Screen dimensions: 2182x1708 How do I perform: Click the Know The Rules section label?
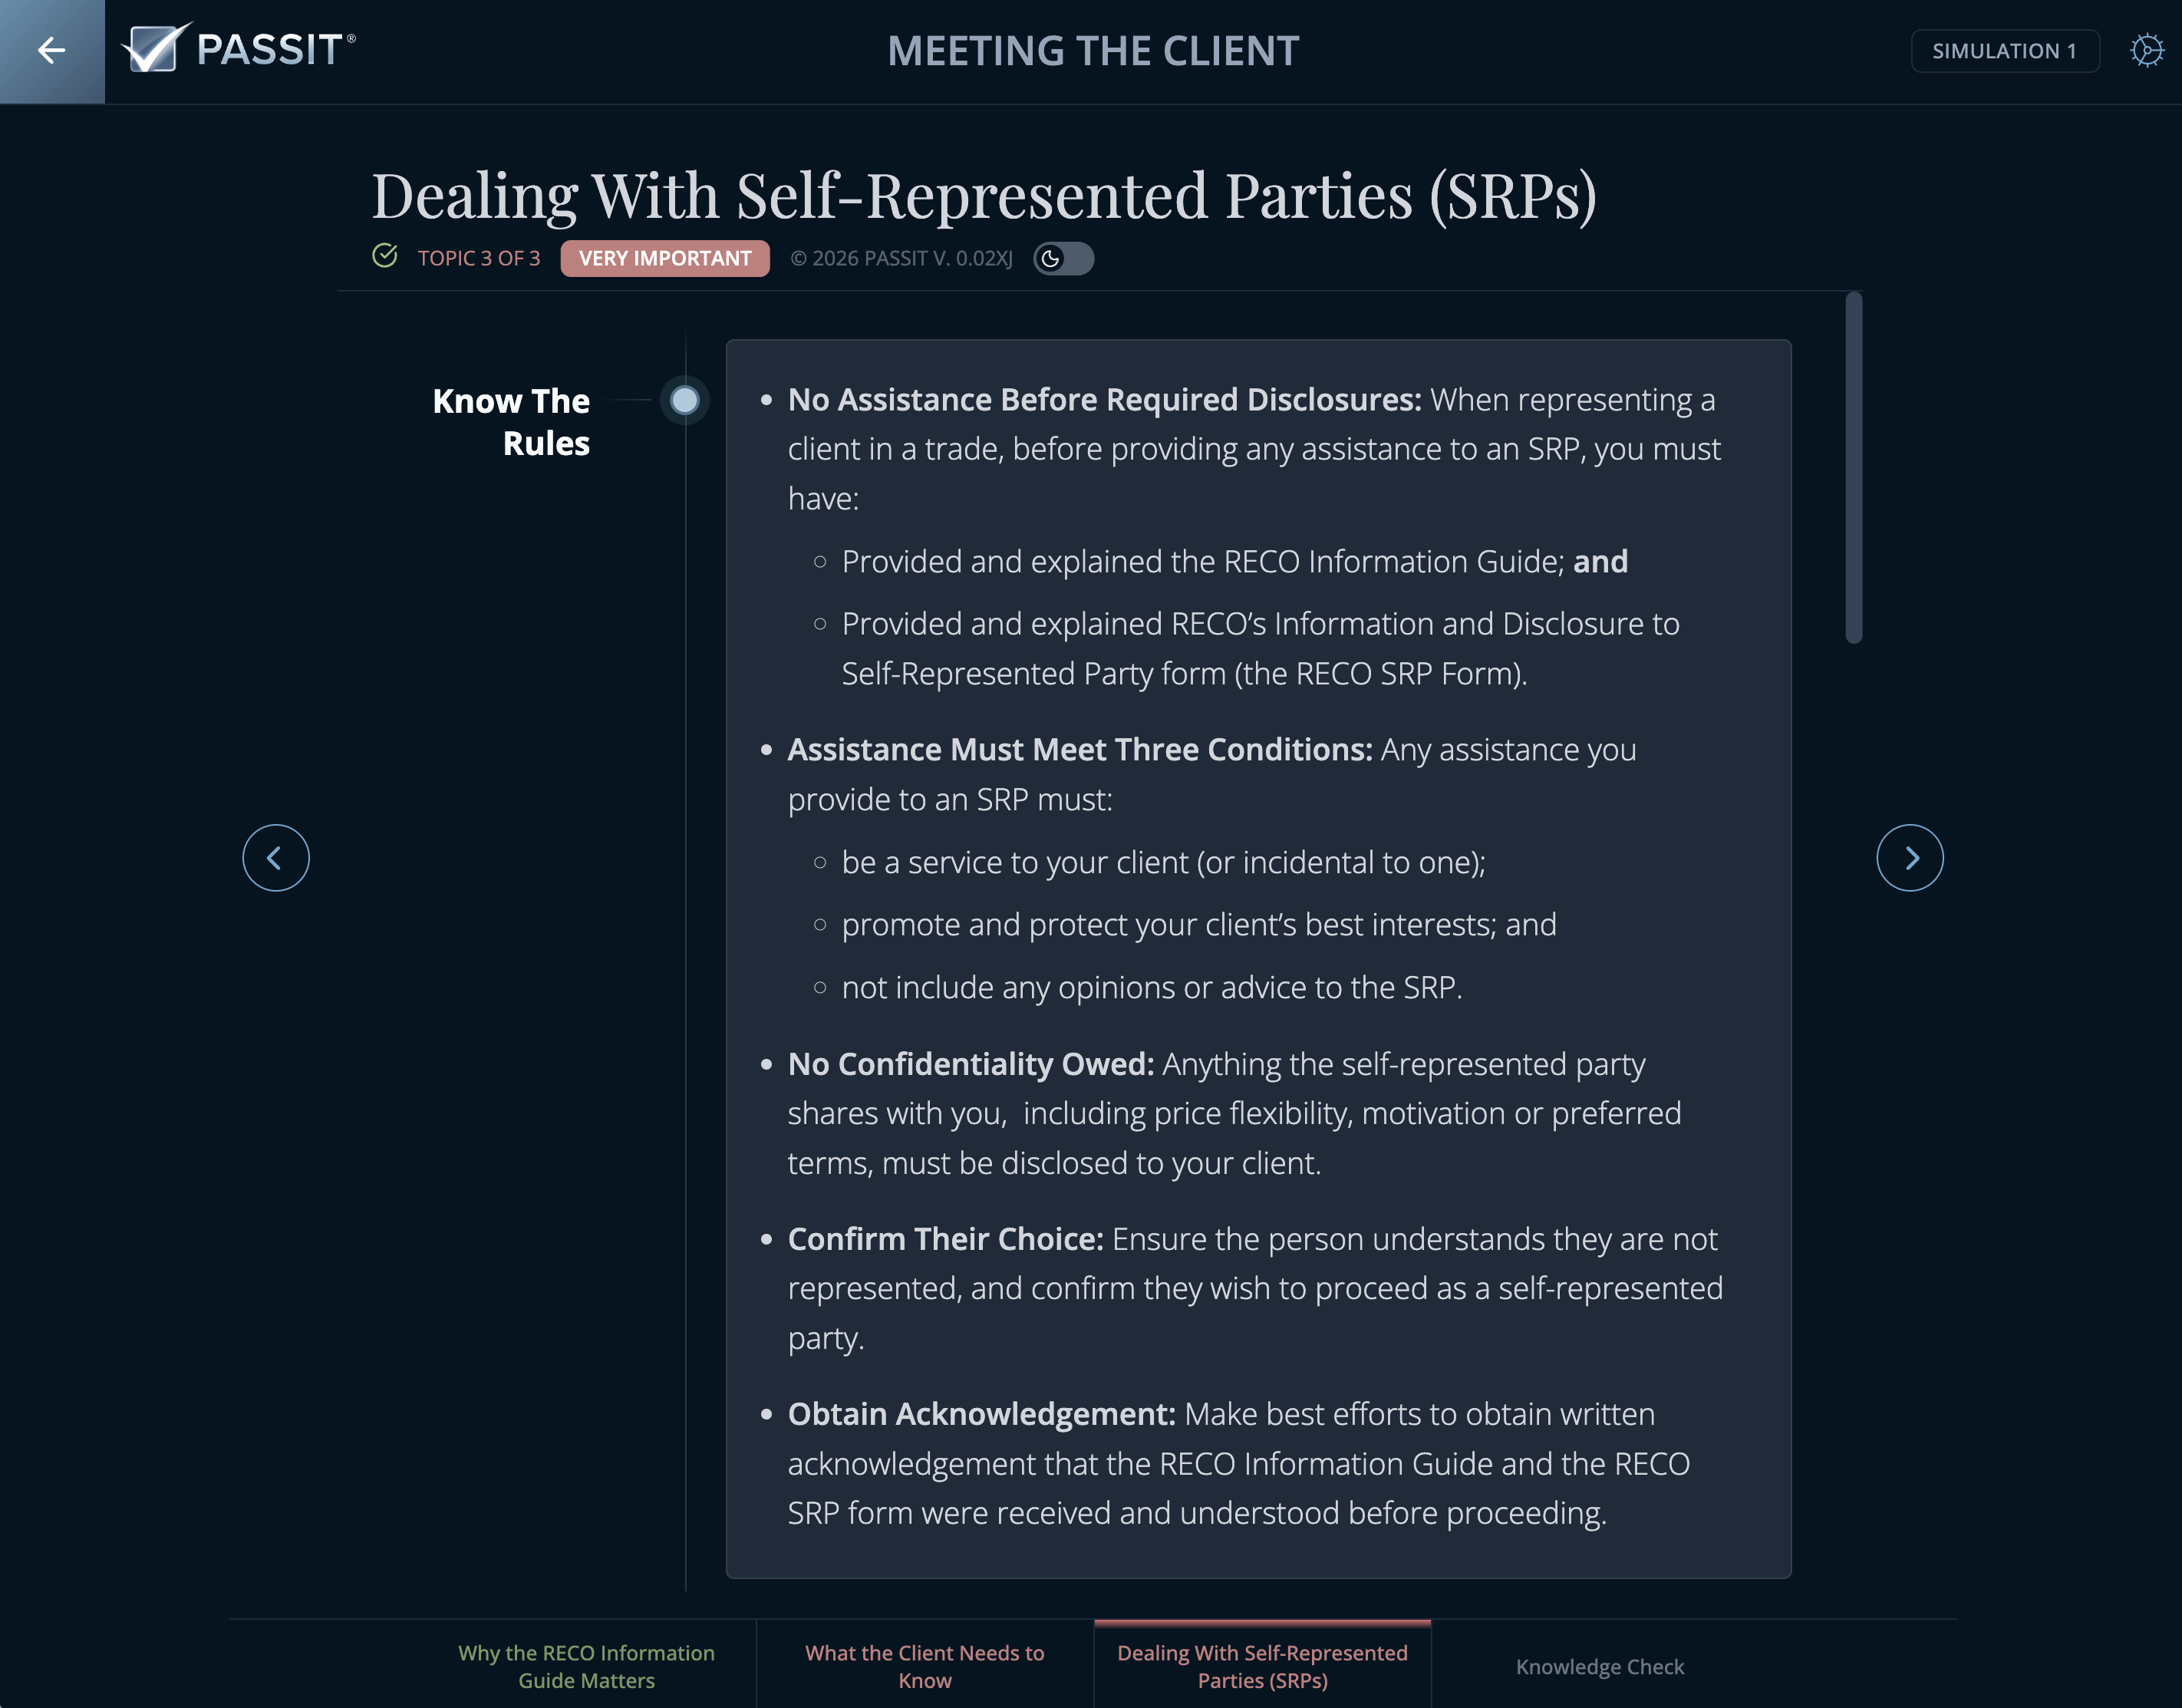click(511, 422)
